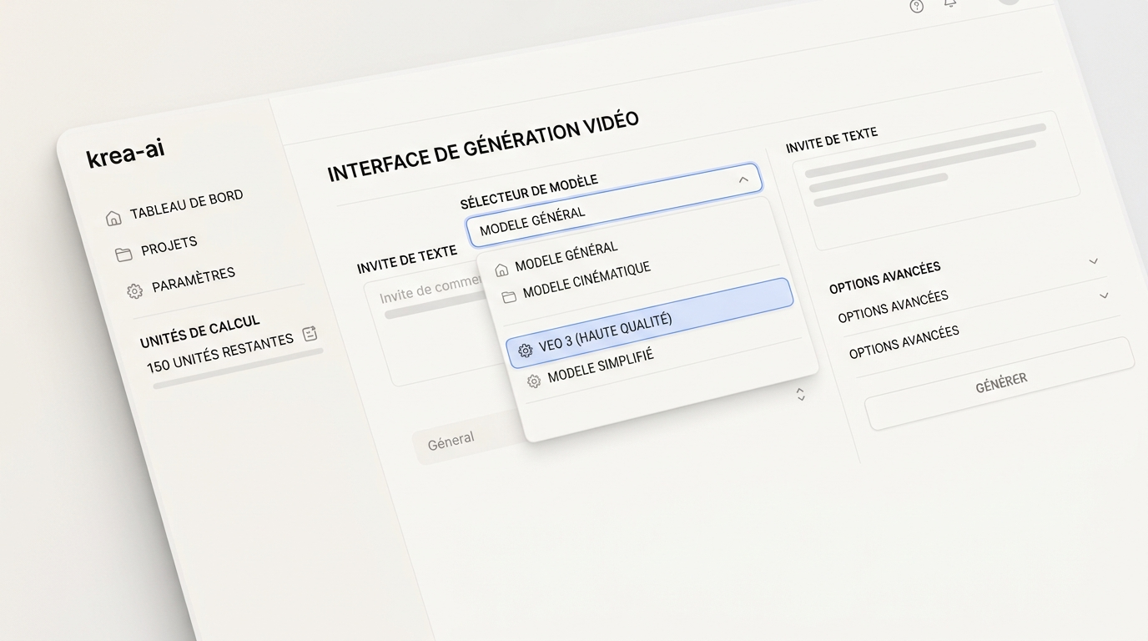This screenshot has height=641, width=1148.
Task: Open the help question-mark icon
Action: click(x=917, y=6)
